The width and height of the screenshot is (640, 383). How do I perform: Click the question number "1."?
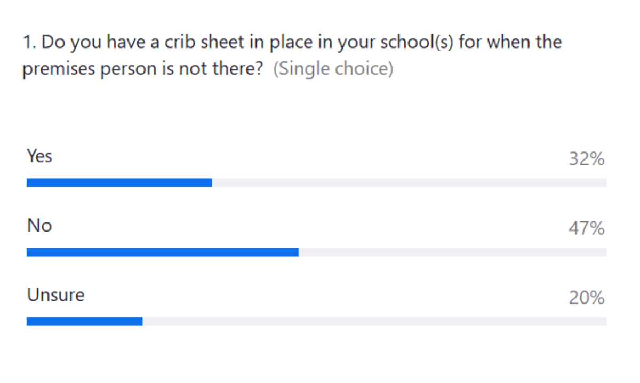(29, 42)
